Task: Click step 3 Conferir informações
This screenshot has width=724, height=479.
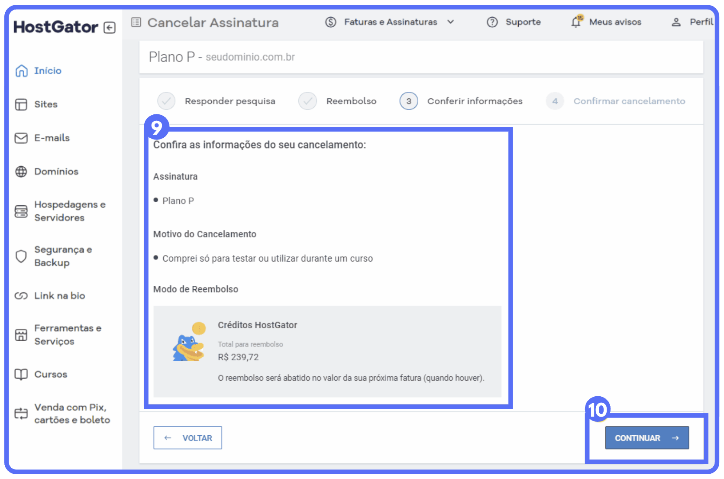Action: pyautogui.click(x=409, y=101)
